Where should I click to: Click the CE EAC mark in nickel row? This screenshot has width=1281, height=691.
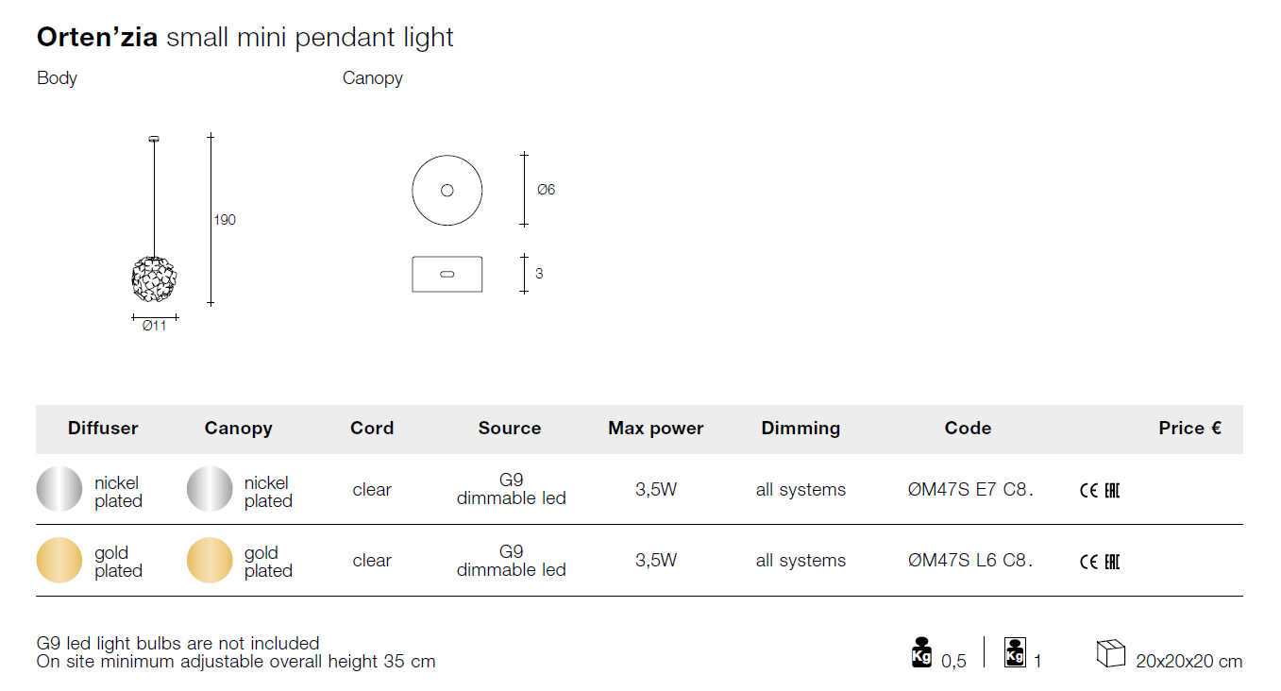tap(1099, 491)
